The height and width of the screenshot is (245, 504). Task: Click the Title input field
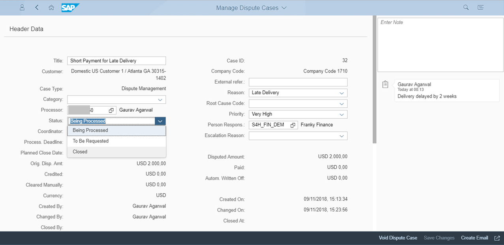pos(116,61)
